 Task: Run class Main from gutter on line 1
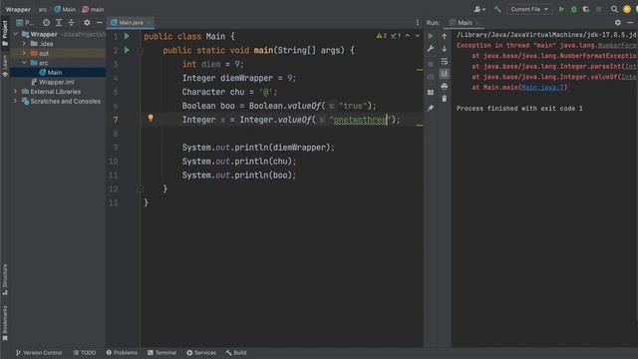tap(127, 36)
